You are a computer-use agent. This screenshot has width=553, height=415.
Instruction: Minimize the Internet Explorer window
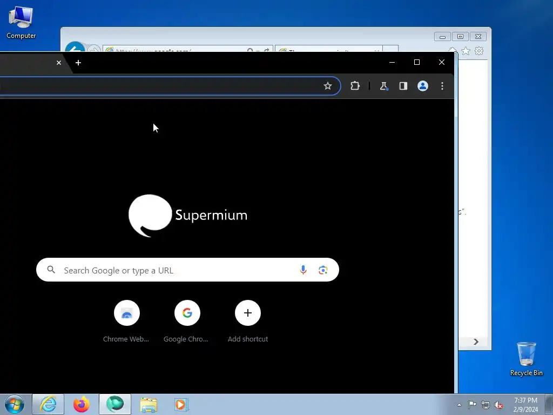click(443, 36)
